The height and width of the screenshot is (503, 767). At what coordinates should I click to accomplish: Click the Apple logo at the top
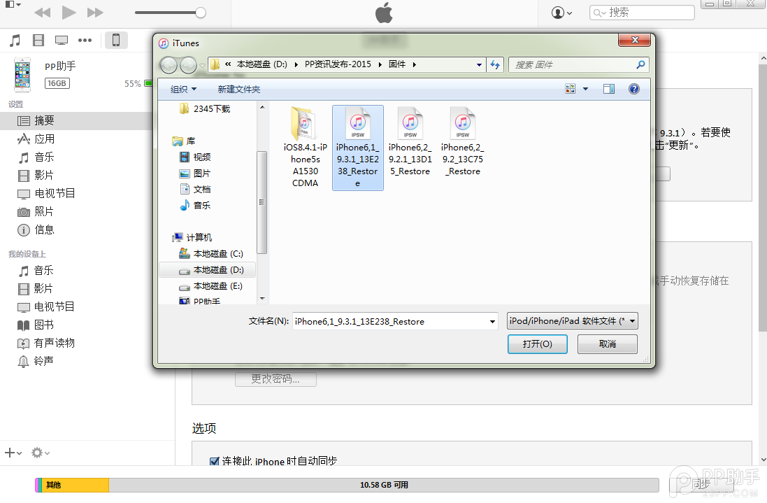pos(383,12)
